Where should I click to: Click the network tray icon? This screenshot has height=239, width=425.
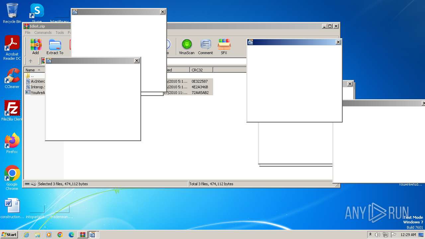[x=385, y=235]
